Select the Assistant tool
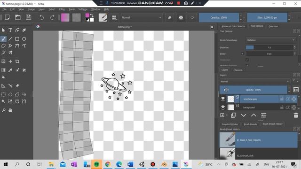The image size is (301, 169). (x=3, y=86)
